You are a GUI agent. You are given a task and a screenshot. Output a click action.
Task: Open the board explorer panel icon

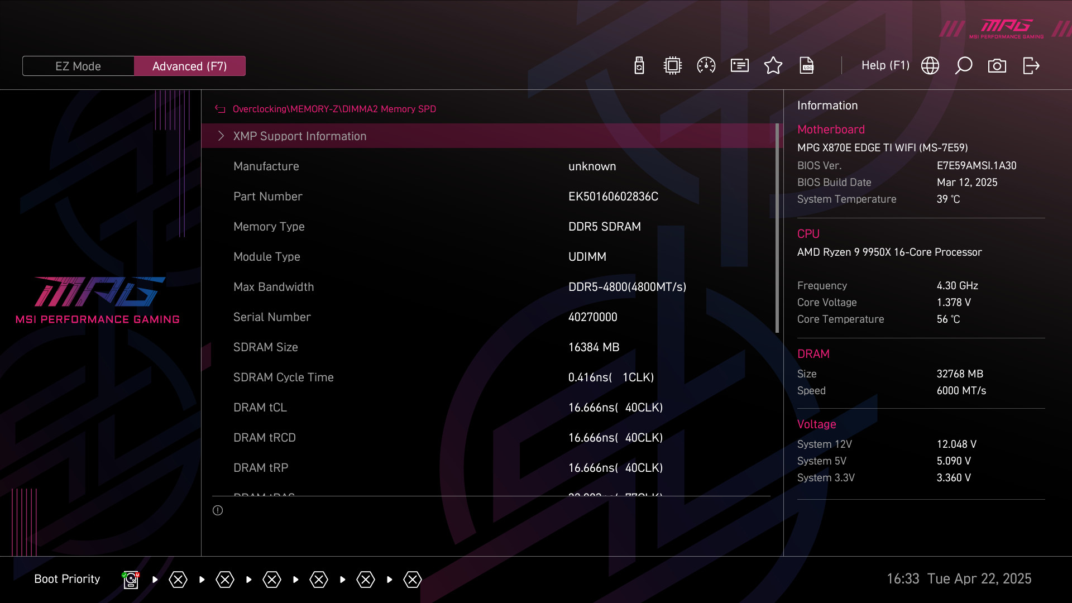740,66
